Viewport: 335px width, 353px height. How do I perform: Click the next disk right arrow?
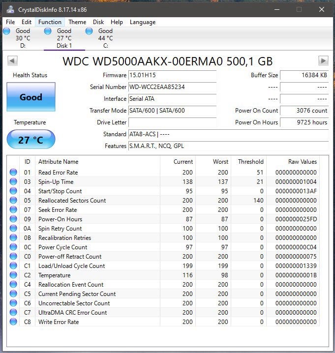(x=323, y=60)
